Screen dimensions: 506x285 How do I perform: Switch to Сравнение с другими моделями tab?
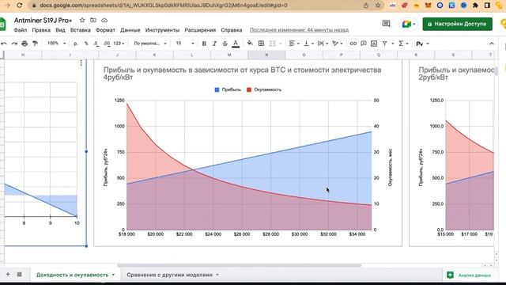coord(172,275)
